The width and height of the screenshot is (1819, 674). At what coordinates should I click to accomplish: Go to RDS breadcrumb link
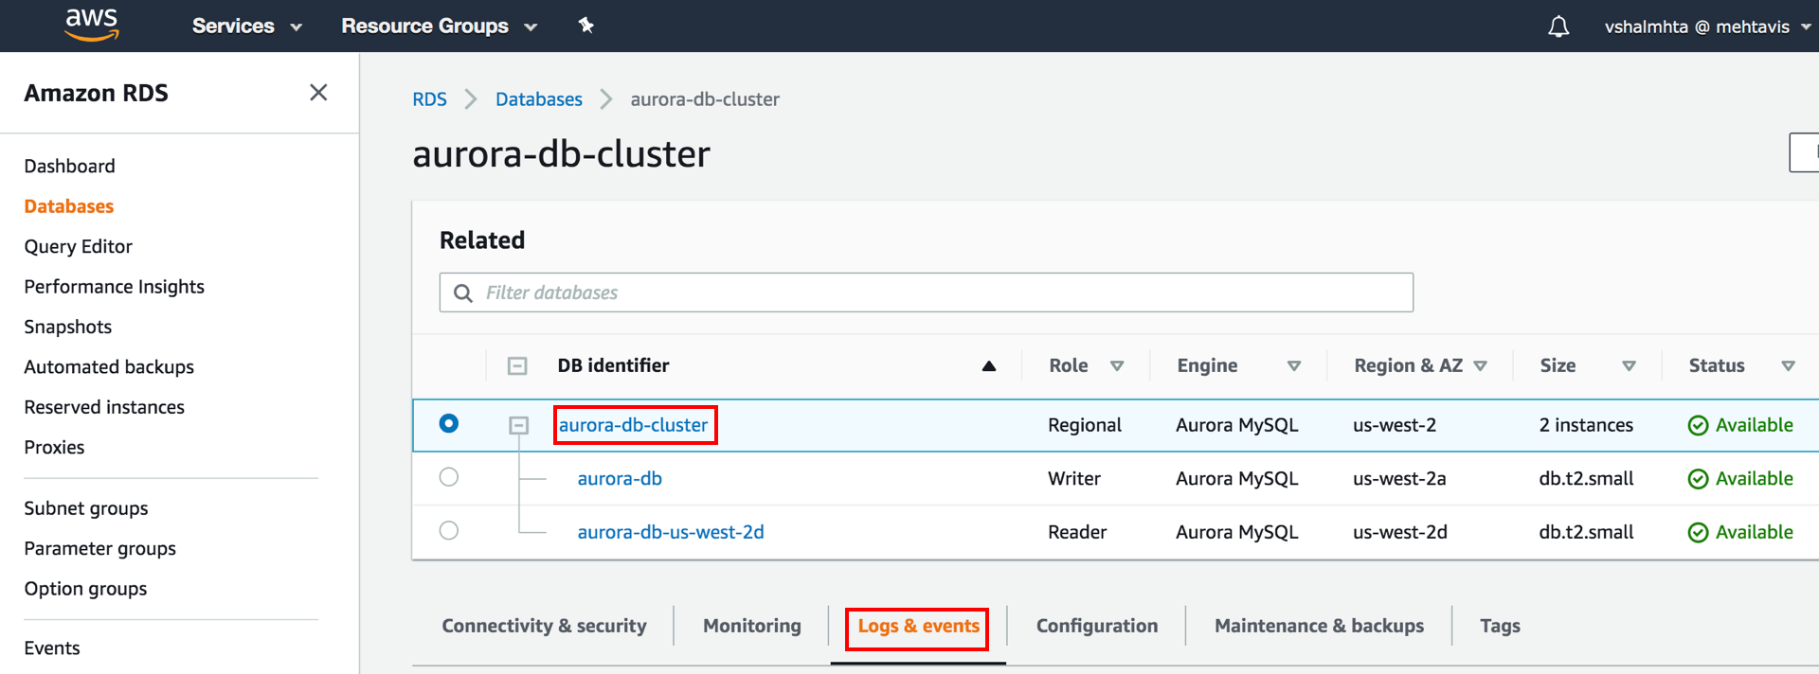(x=429, y=99)
